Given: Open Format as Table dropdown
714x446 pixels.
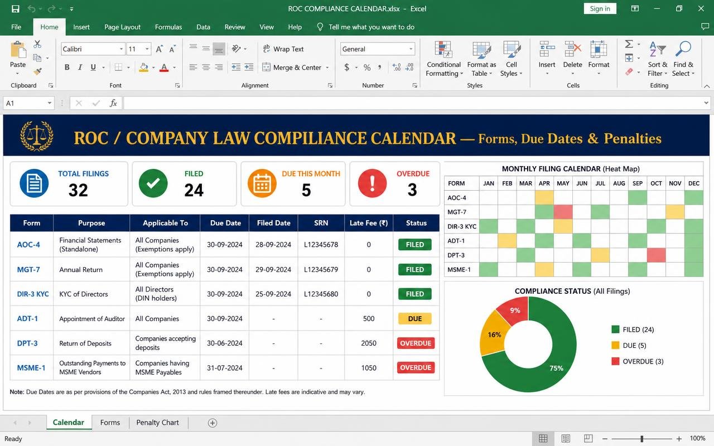Looking at the screenshot, I should point(481,59).
